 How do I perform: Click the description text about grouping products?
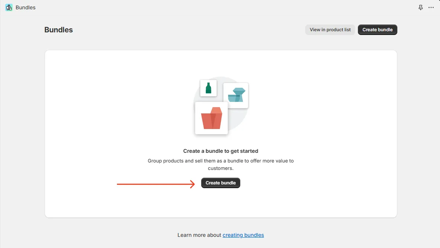(221, 164)
